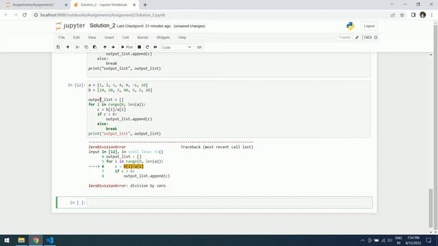This screenshot has width=438, height=246.
Task: Click the highlighted b[i]/a[i] traceback text
Action: [x=133, y=166]
